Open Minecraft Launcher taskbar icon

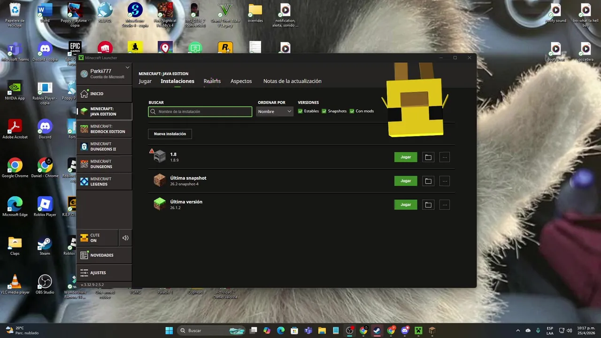tap(418, 330)
